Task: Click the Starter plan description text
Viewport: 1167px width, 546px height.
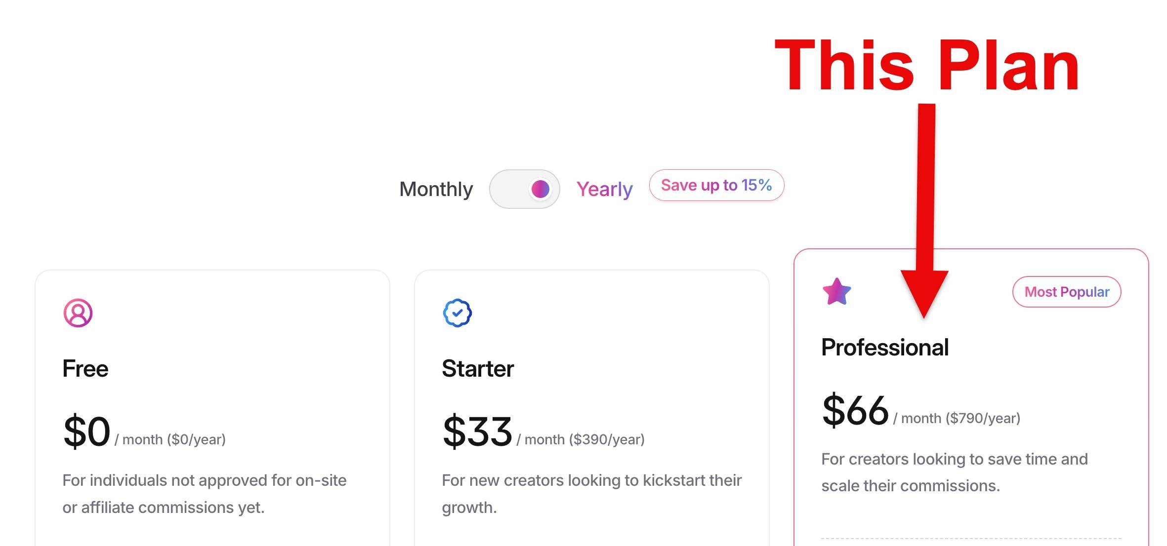Action: [x=592, y=494]
